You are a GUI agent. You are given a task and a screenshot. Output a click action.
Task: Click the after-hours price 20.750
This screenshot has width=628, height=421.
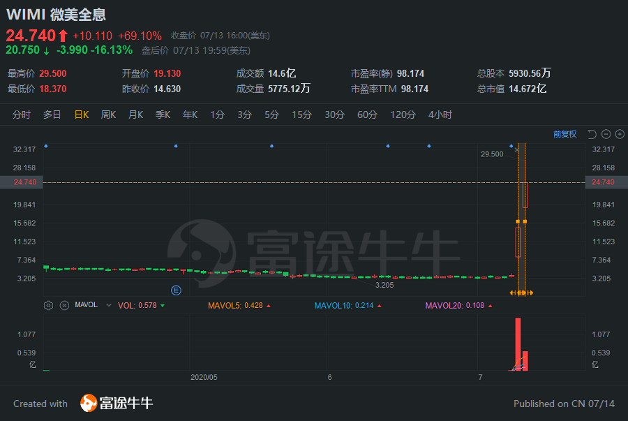point(22,50)
